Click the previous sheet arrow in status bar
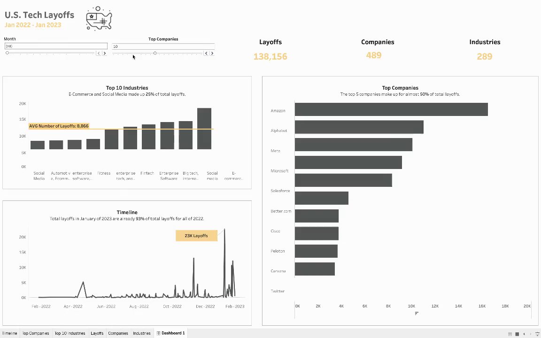Screen dimensions: 541x338 [x=524, y=334]
